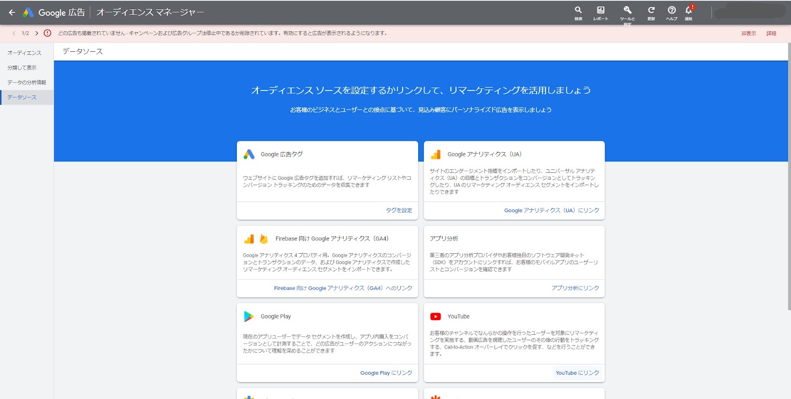Click Analytics icon on Firebase GA4 card
The height and width of the screenshot is (399, 791).
coord(249,239)
